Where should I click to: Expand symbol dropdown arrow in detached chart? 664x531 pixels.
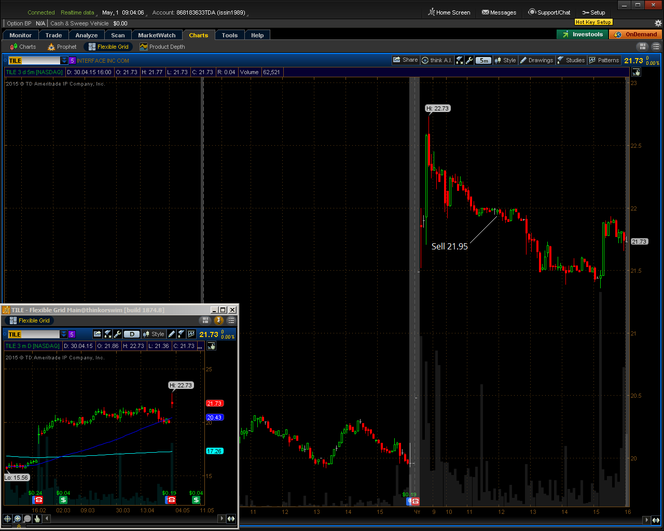coord(64,334)
